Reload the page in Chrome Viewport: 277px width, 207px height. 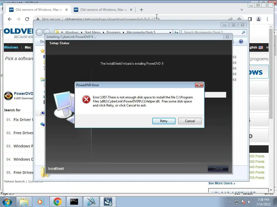[27, 19]
